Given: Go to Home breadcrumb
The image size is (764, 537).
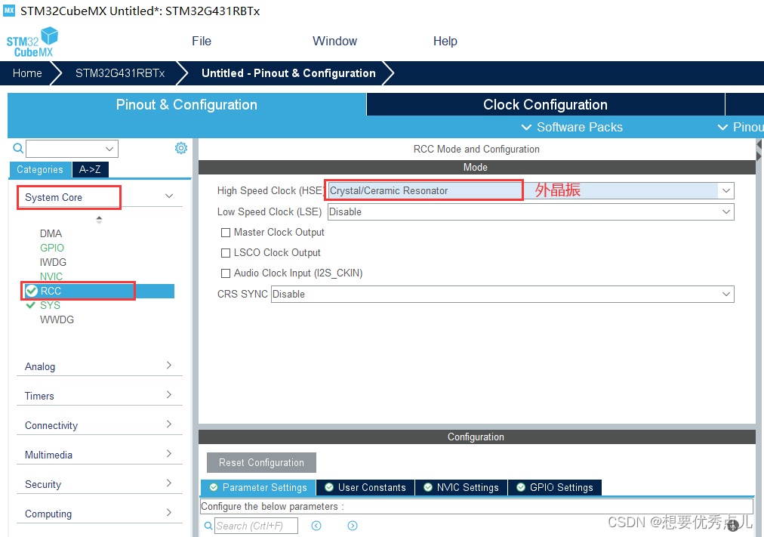Looking at the screenshot, I should (27, 73).
